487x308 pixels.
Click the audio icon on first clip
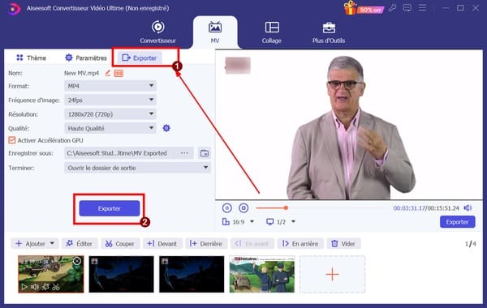(35, 287)
